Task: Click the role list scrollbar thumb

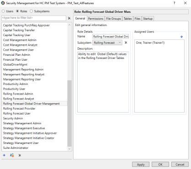Action: click(69, 113)
